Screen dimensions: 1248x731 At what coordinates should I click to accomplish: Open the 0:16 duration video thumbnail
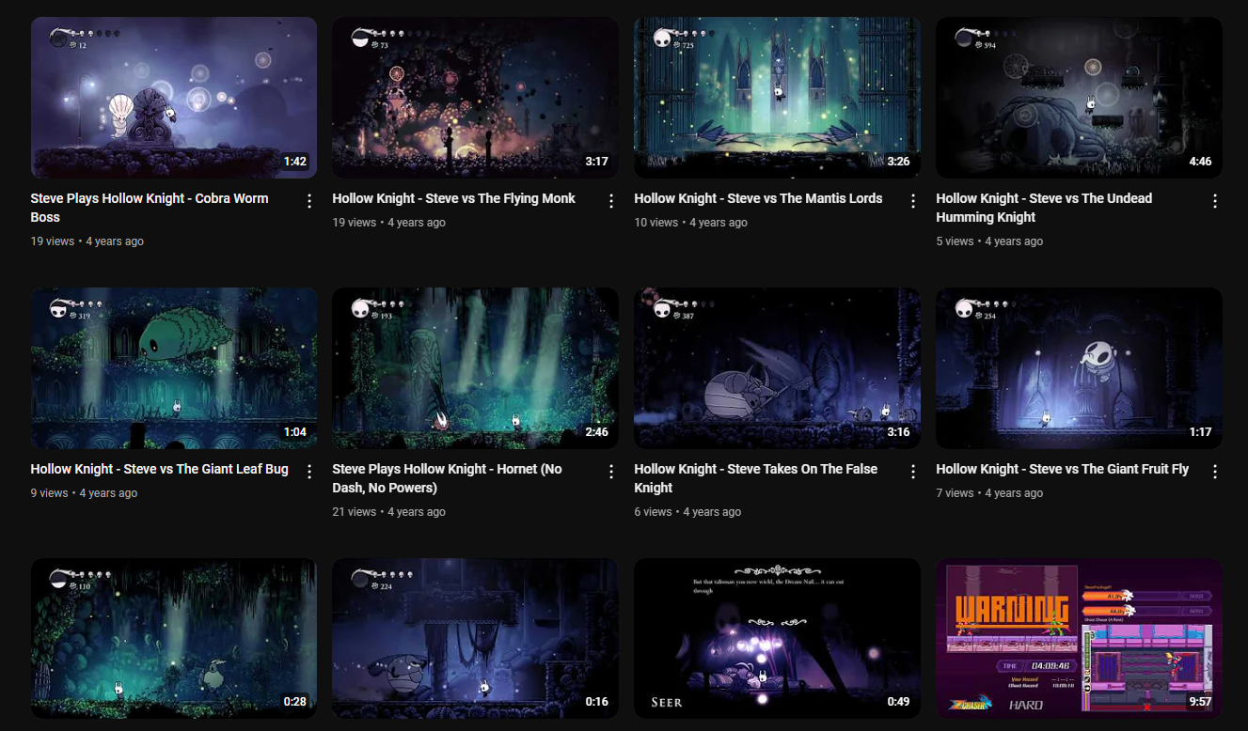tap(475, 639)
